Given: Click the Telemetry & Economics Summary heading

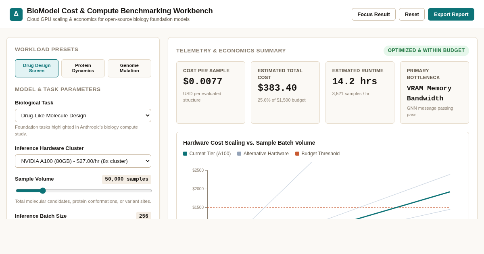Looking at the screenshot, I should (x=231, y=50).
